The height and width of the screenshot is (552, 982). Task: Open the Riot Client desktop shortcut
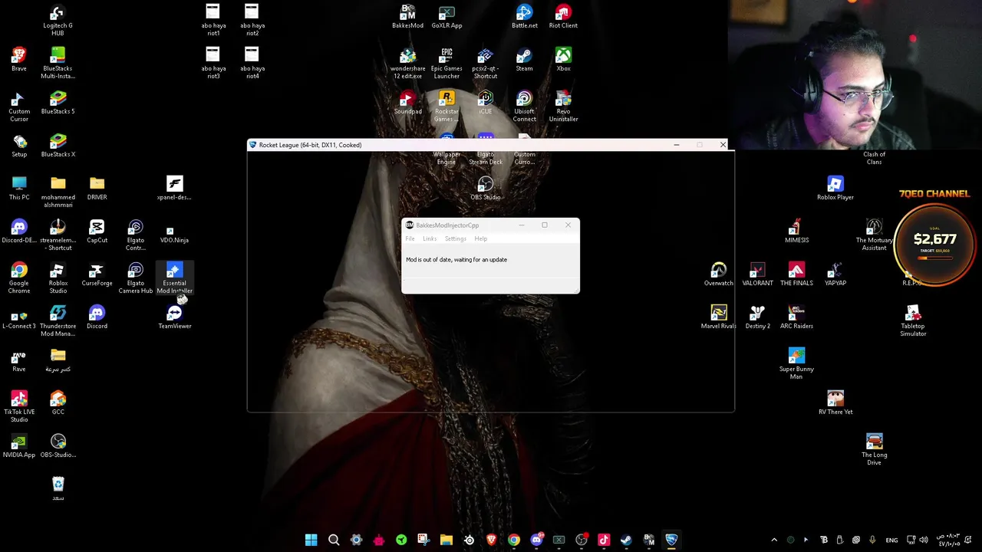point(563,17)
